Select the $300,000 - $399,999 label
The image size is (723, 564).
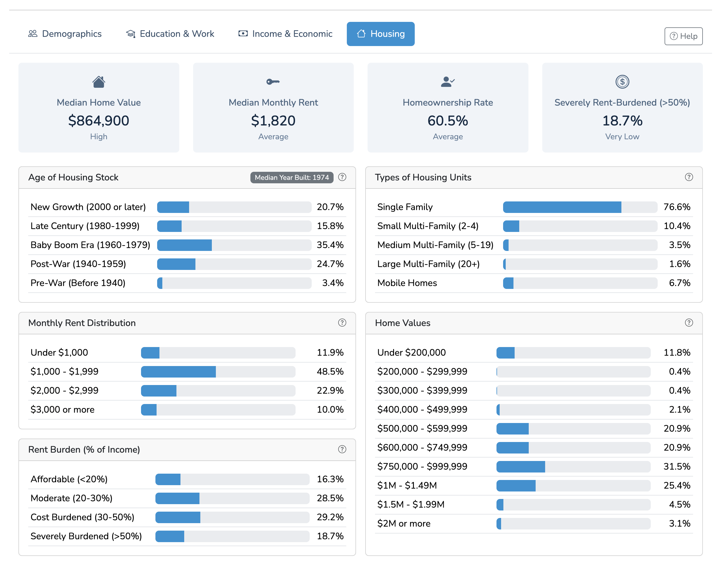422,390
